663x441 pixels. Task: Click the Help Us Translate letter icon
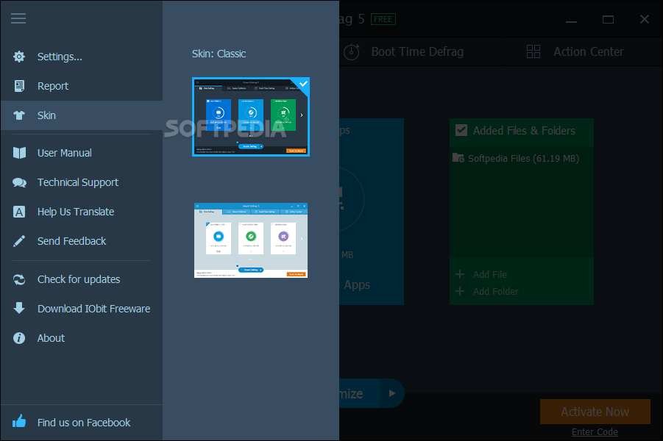point(19,212)
